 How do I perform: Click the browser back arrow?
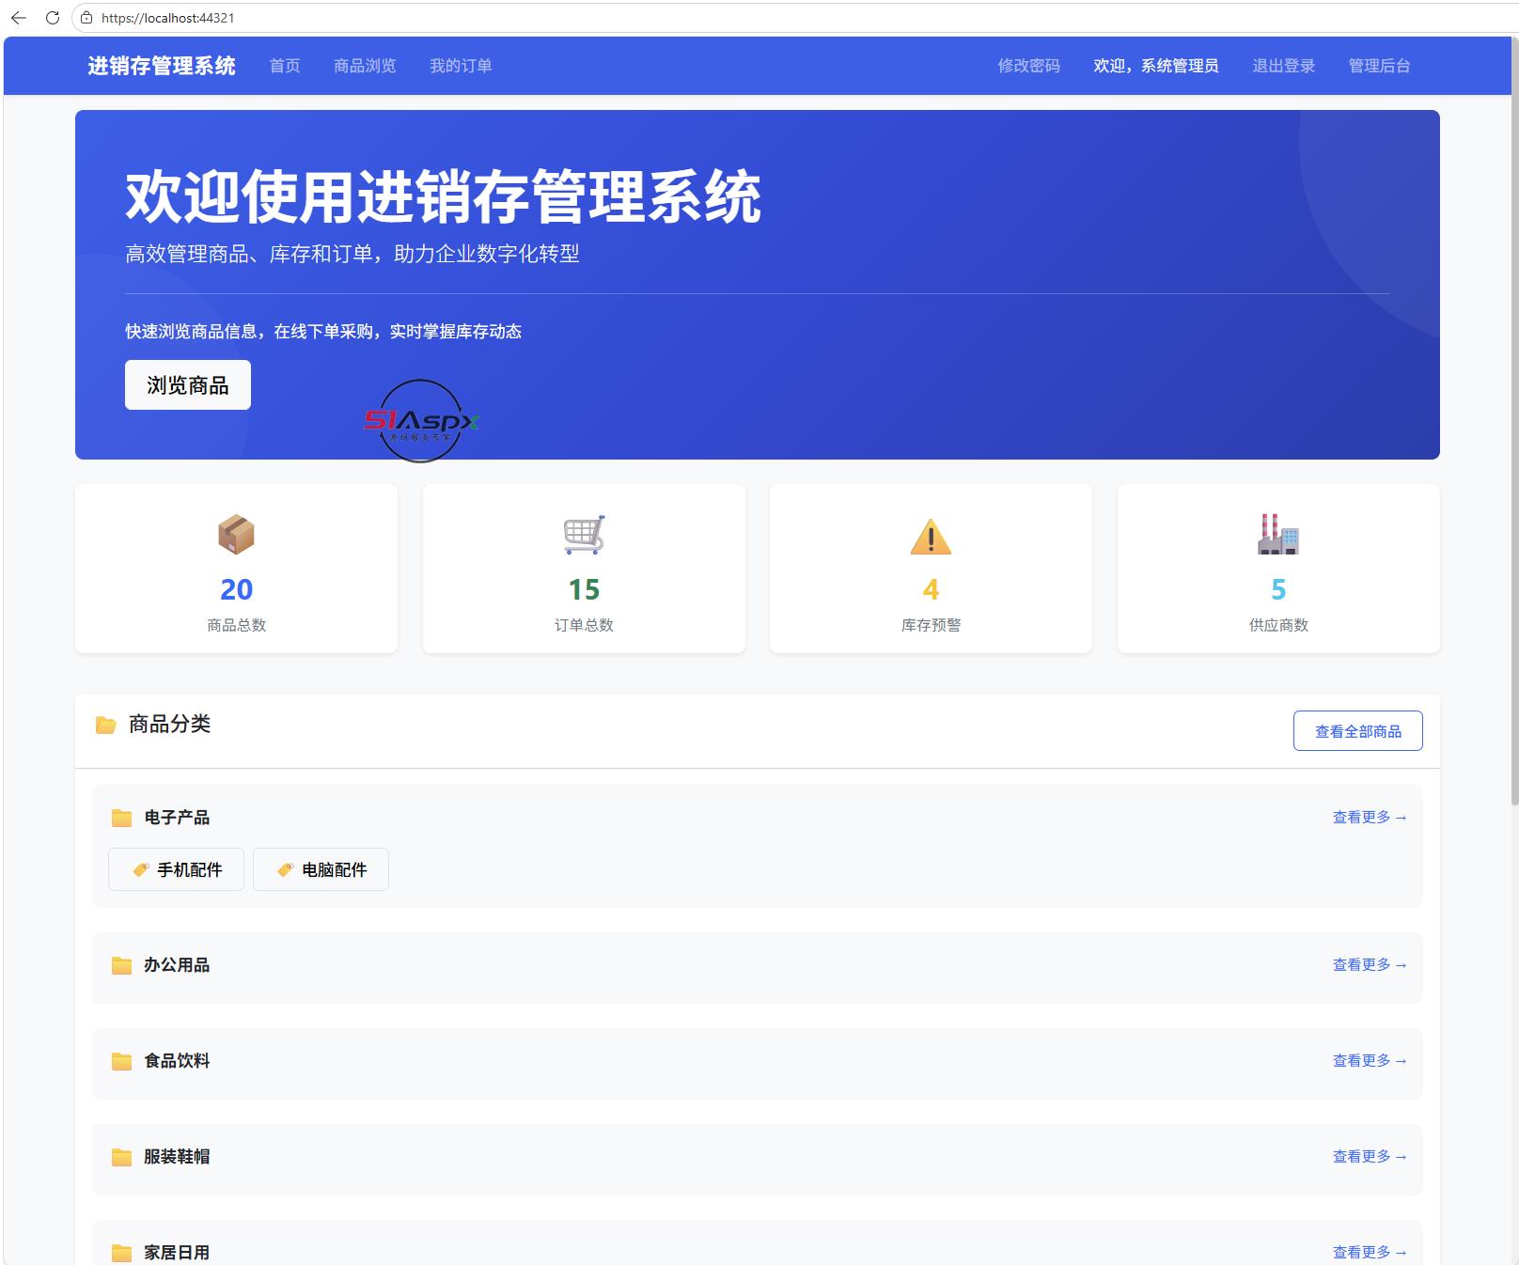pos(19,18)
